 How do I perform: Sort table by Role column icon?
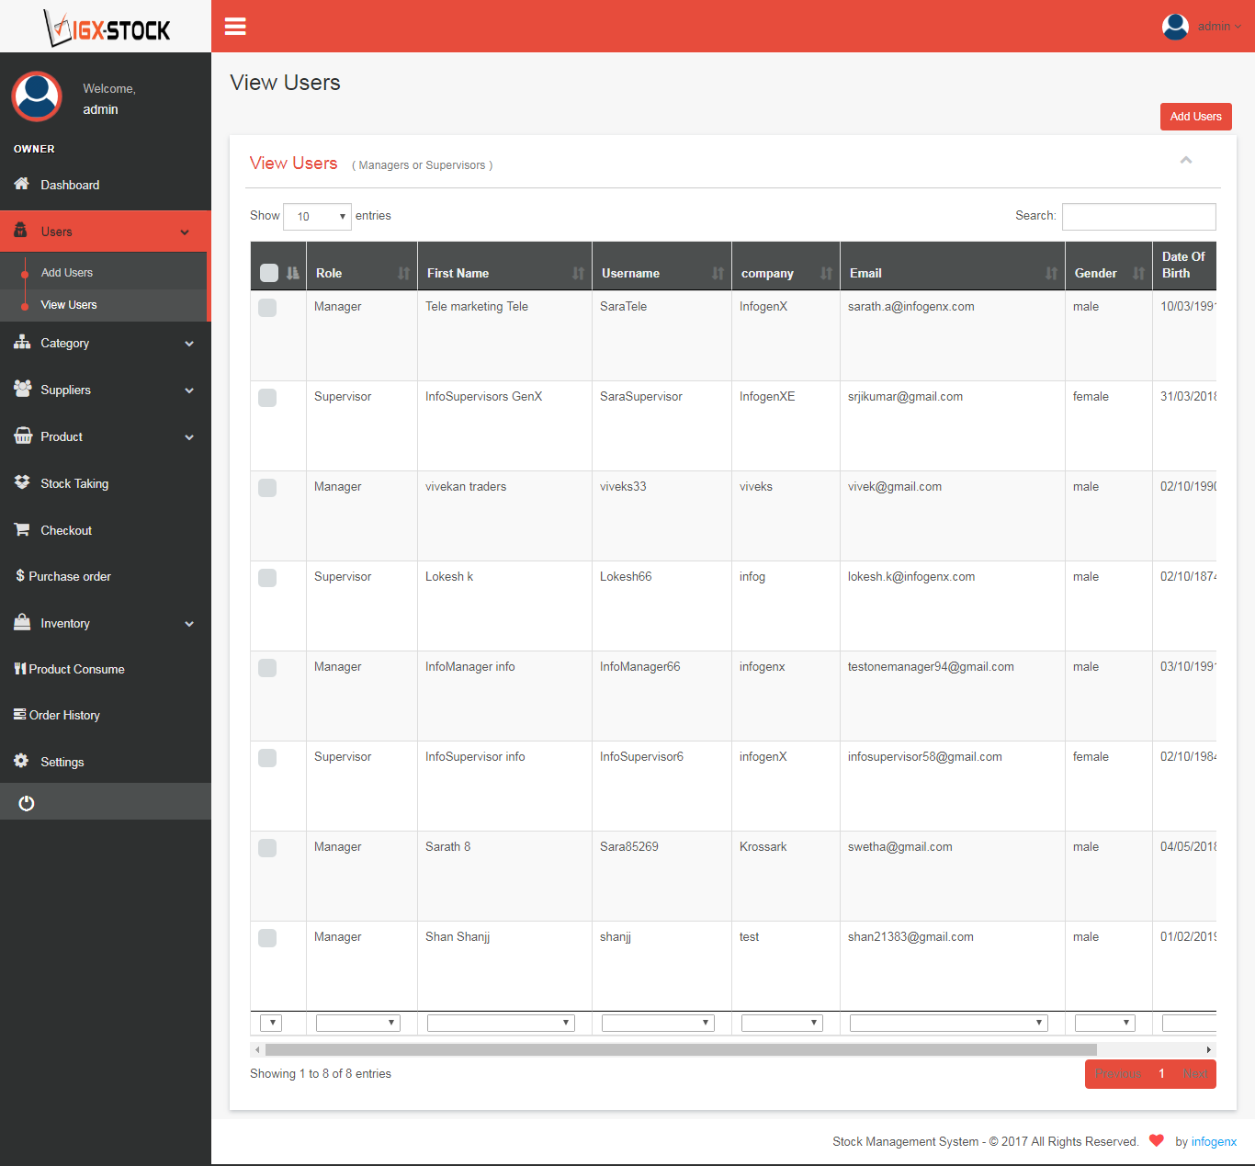click(403, 273)
